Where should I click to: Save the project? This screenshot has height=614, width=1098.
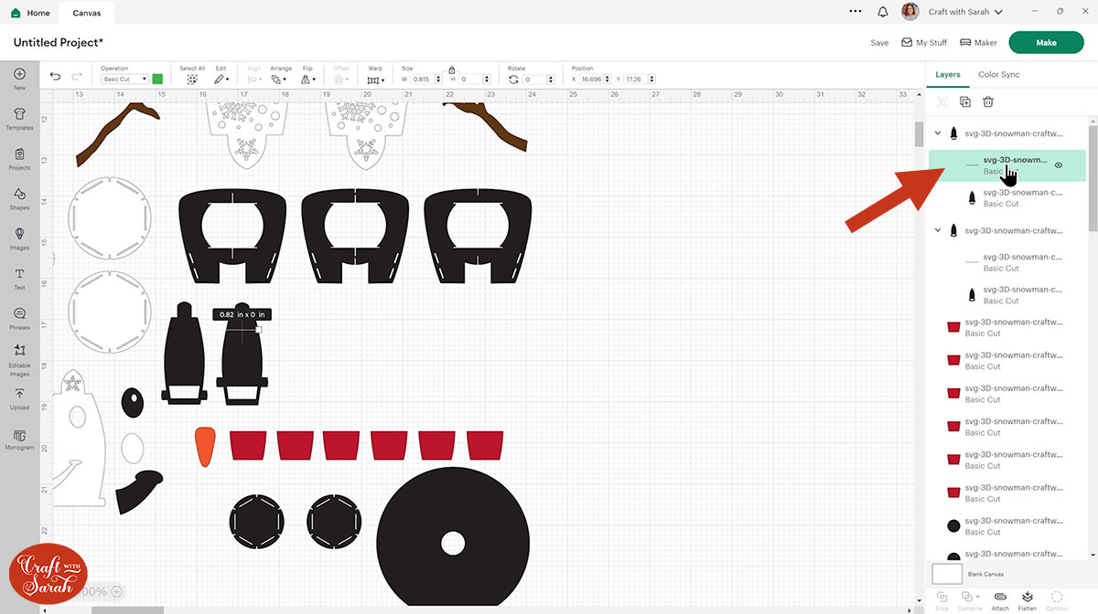879,43
